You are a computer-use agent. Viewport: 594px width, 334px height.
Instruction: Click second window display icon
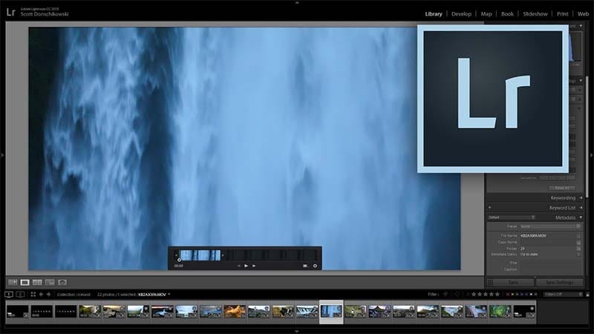pyautogui.click(x=21, y=294)
